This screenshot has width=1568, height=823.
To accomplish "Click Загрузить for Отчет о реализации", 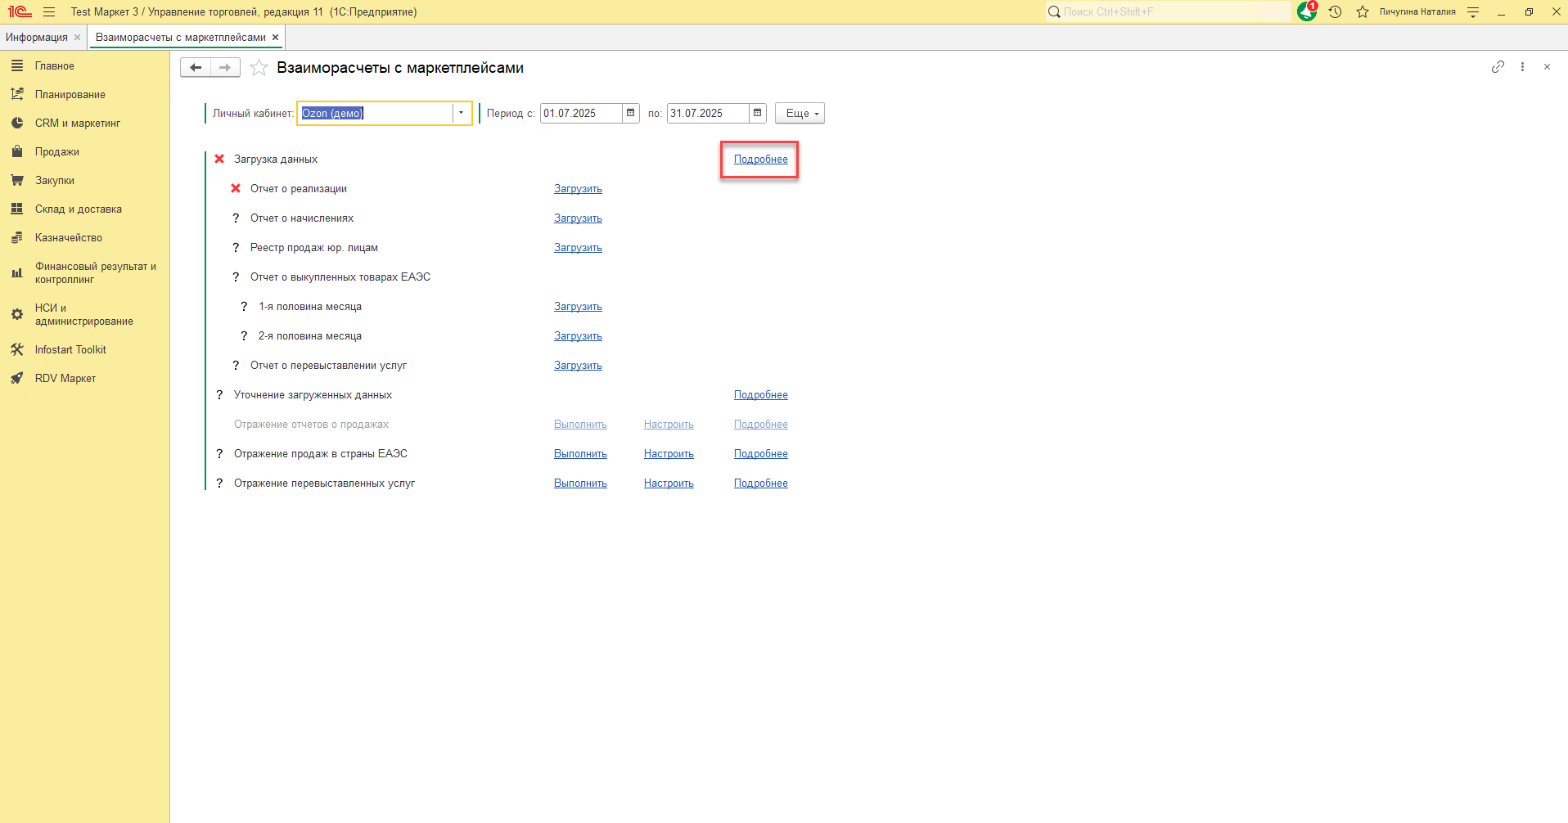I will pyautogui.click(x=578, y=189).
